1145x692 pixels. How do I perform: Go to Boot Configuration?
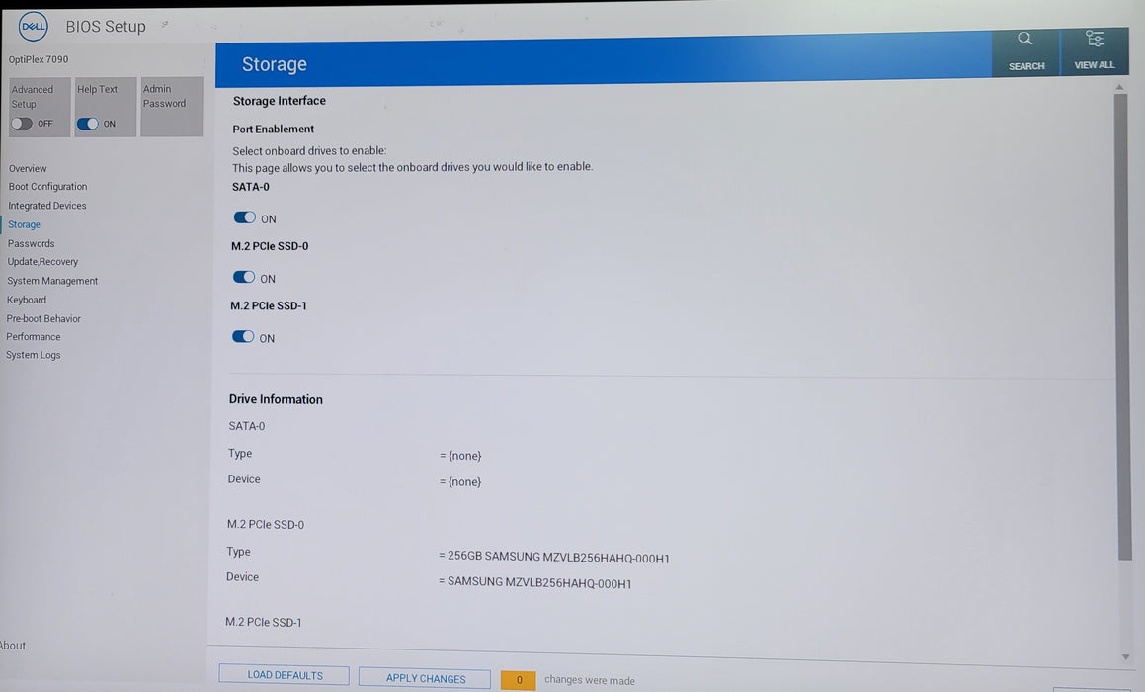(x=47, y=186)
